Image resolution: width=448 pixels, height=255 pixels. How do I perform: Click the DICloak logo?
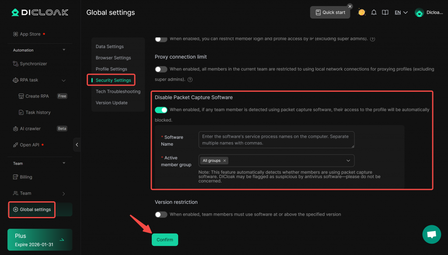tap(40, 12)
